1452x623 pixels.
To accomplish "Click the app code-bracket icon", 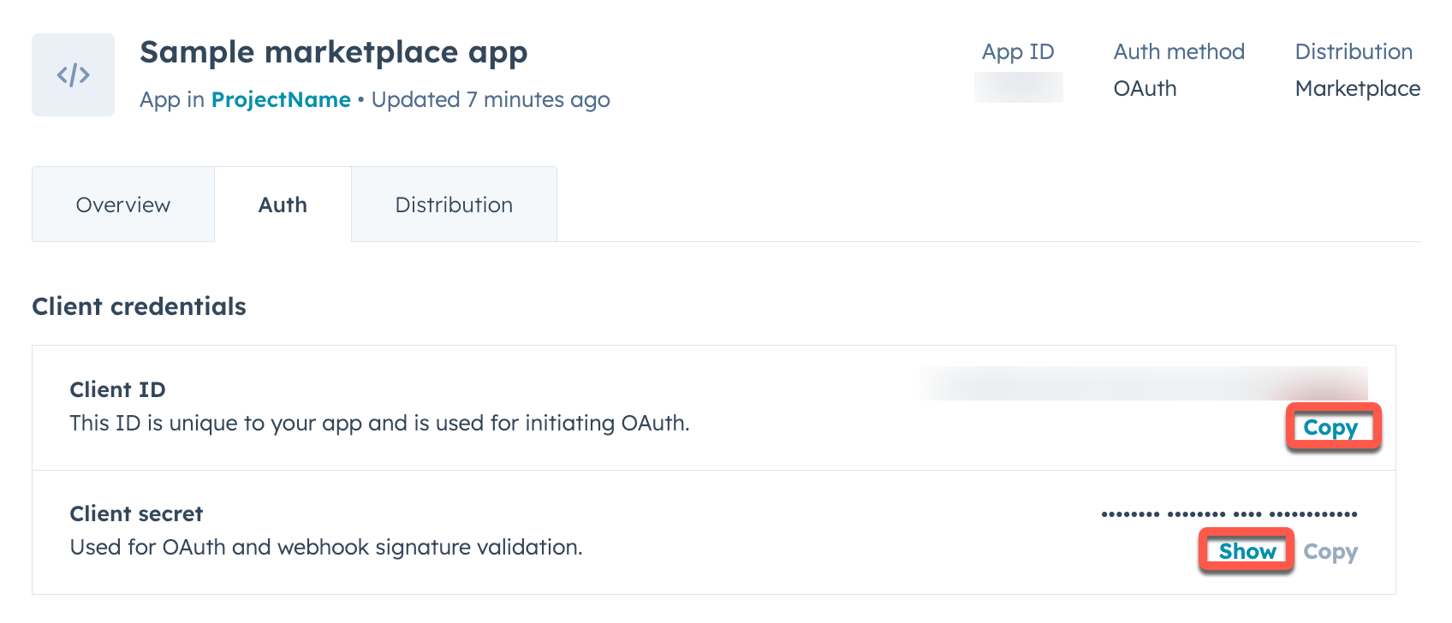I will [73, 74].
